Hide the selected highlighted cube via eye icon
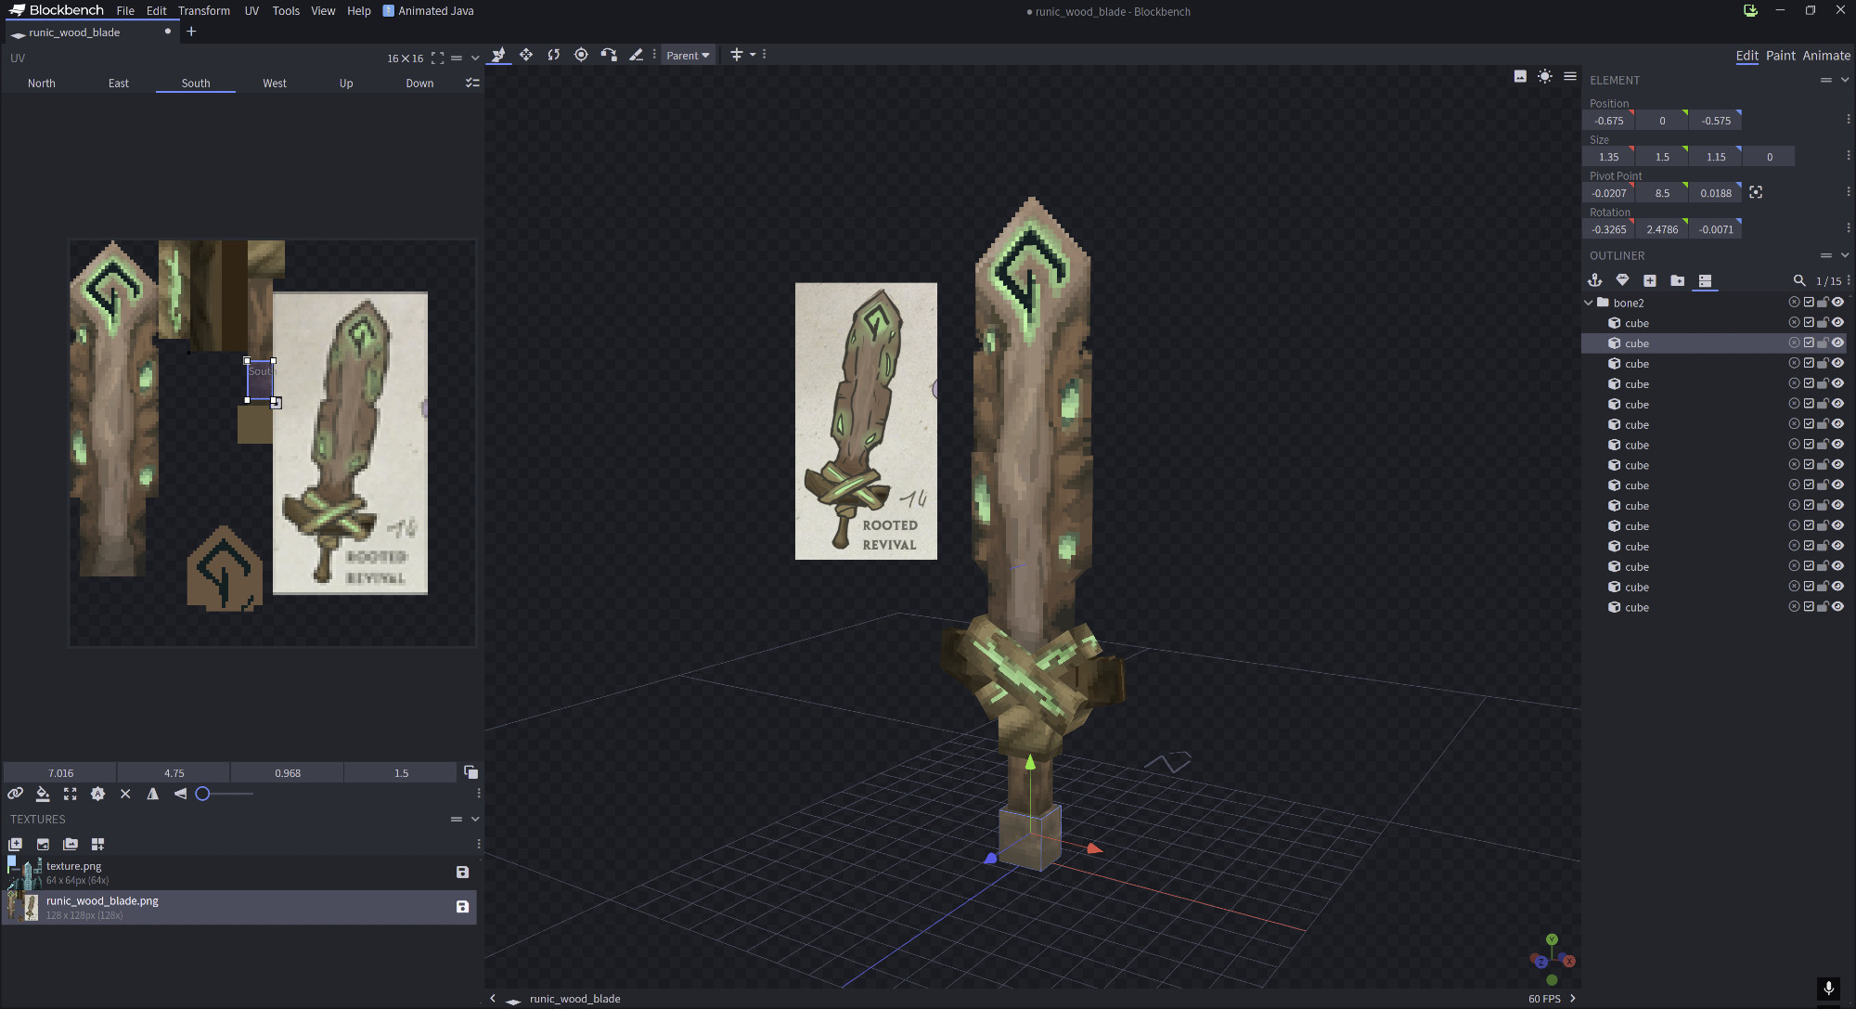Screen dimensions: 1856x1009 1837,343
